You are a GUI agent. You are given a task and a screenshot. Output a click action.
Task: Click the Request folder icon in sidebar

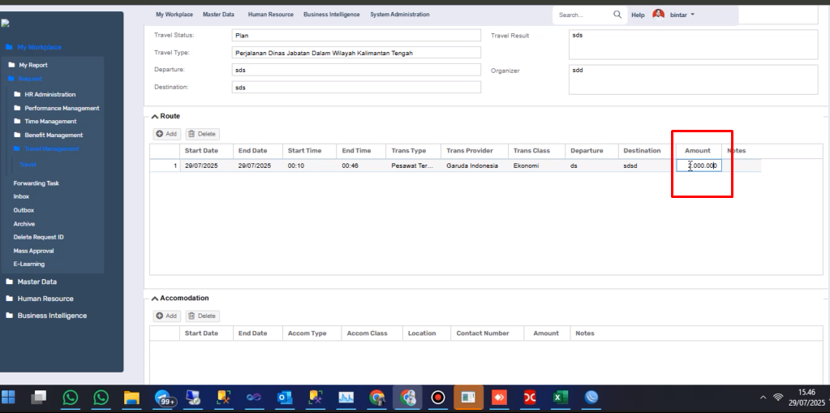pos(11,79)
